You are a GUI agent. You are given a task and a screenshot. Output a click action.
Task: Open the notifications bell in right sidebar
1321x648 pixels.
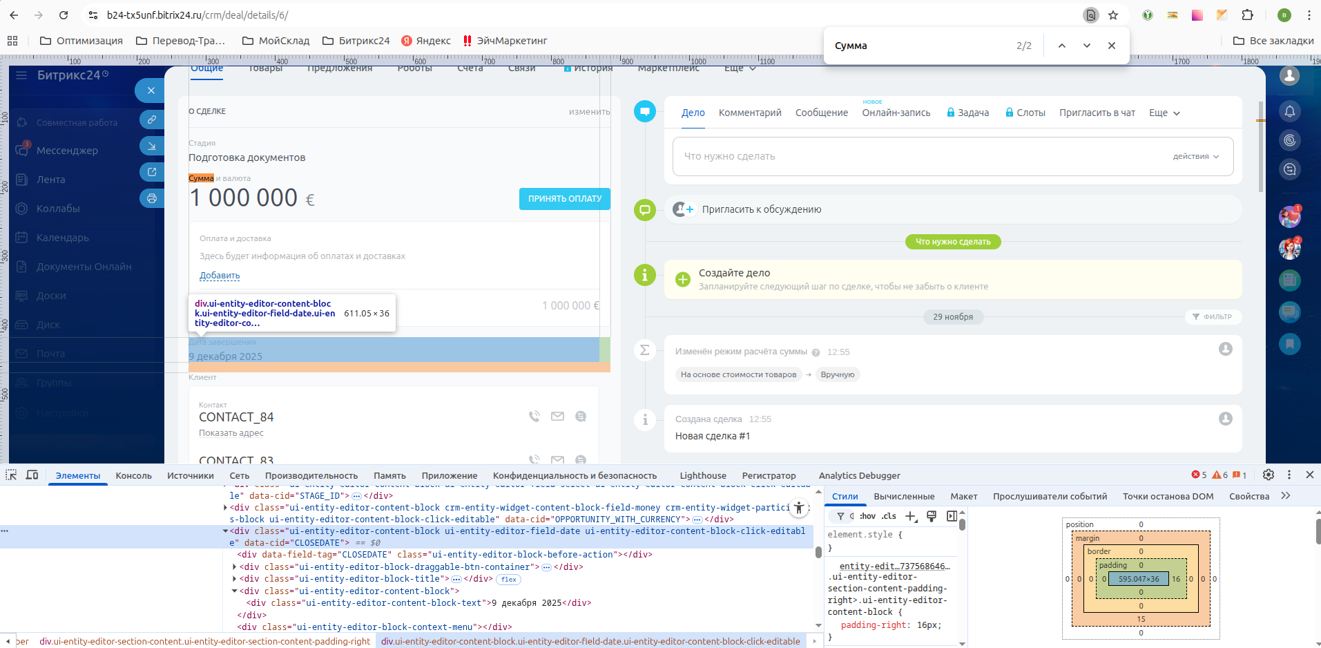(1289, 112)
